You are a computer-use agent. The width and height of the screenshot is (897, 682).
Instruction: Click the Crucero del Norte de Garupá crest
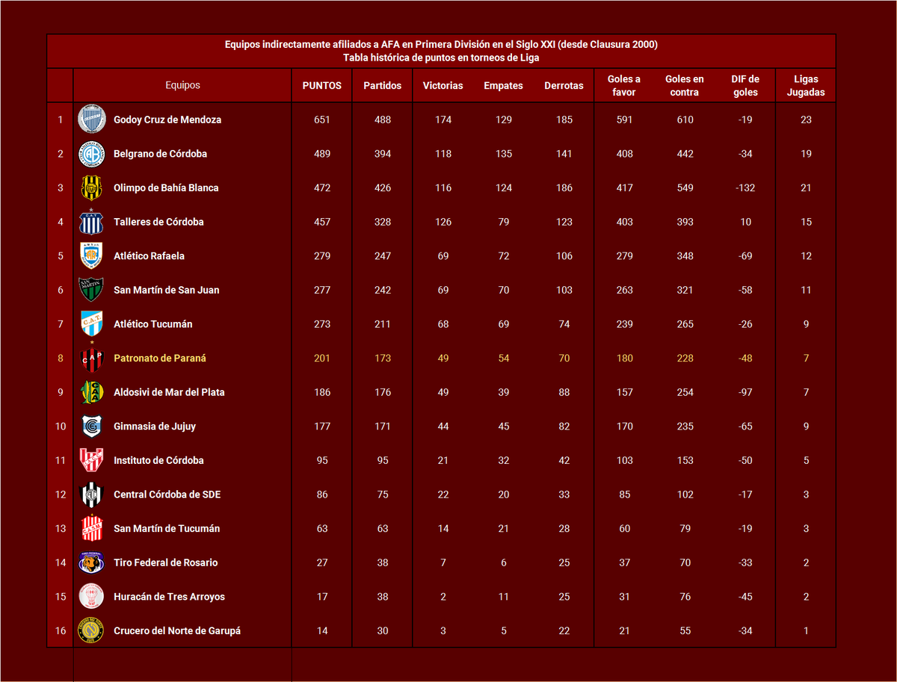[92, 630]
